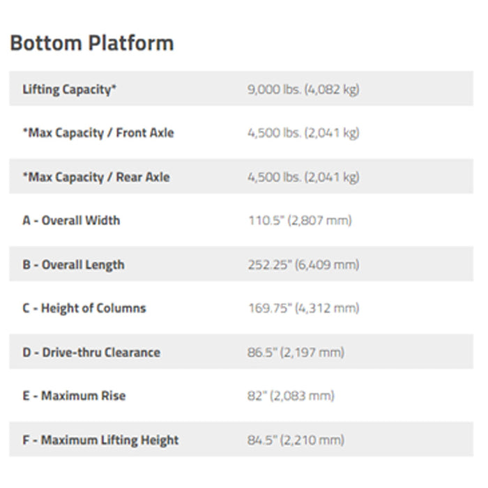Screen dimensions: 488x488
Task: Click the asterisk after Lifting Capacity
Action: click(114, 87)
